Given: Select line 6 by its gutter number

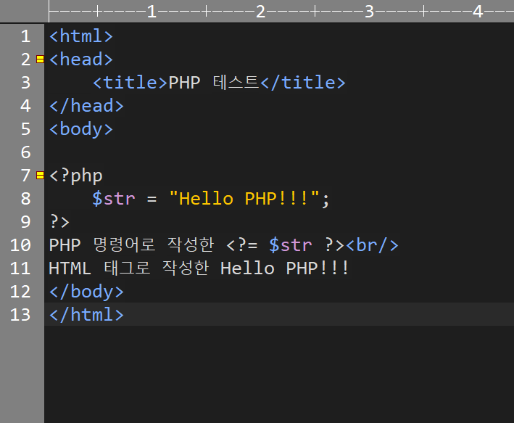Looking at the screenshot, I should click(25, 152).
